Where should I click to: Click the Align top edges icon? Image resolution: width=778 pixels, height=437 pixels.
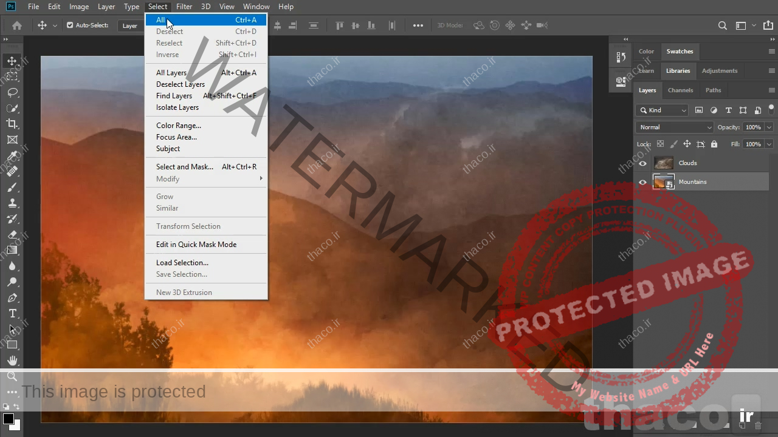click(340, 25)
